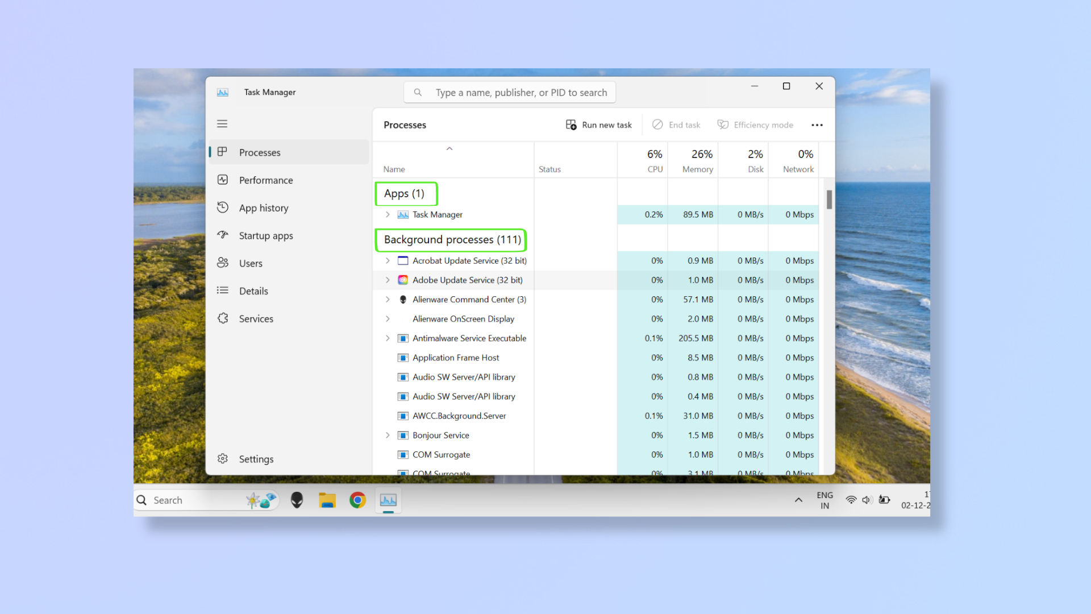This screenshot has width=1091, height=614.
Task: Expand the Task Manager process row
Action: click(x=388, y=214)
